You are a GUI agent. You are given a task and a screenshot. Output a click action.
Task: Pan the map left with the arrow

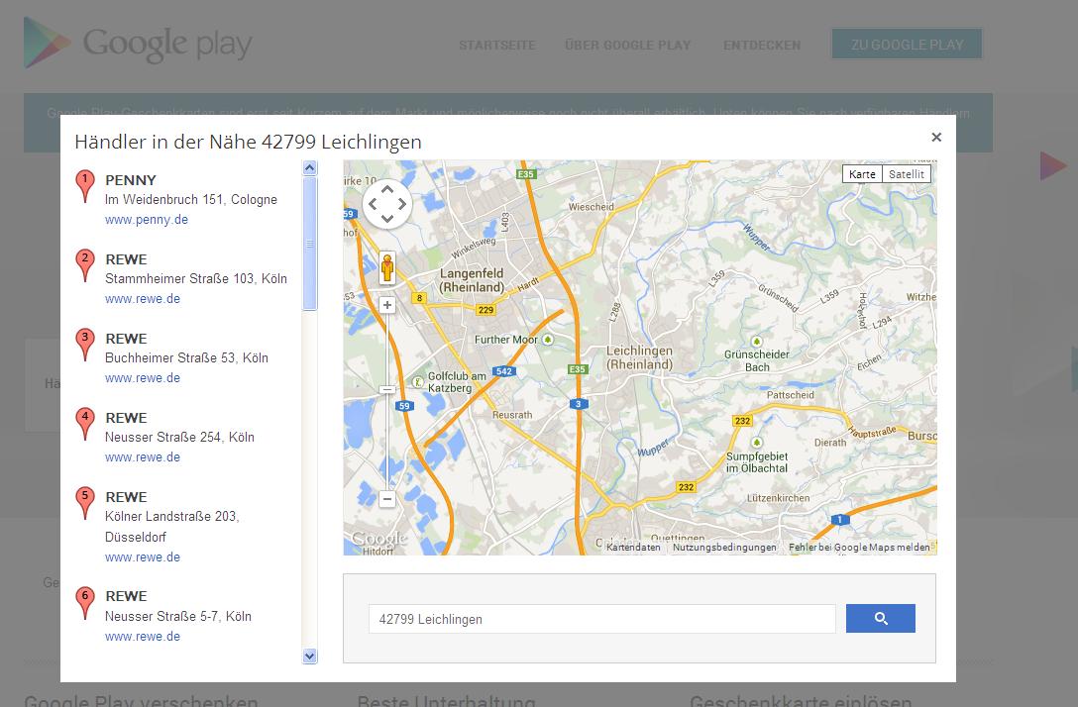point(372,204)
